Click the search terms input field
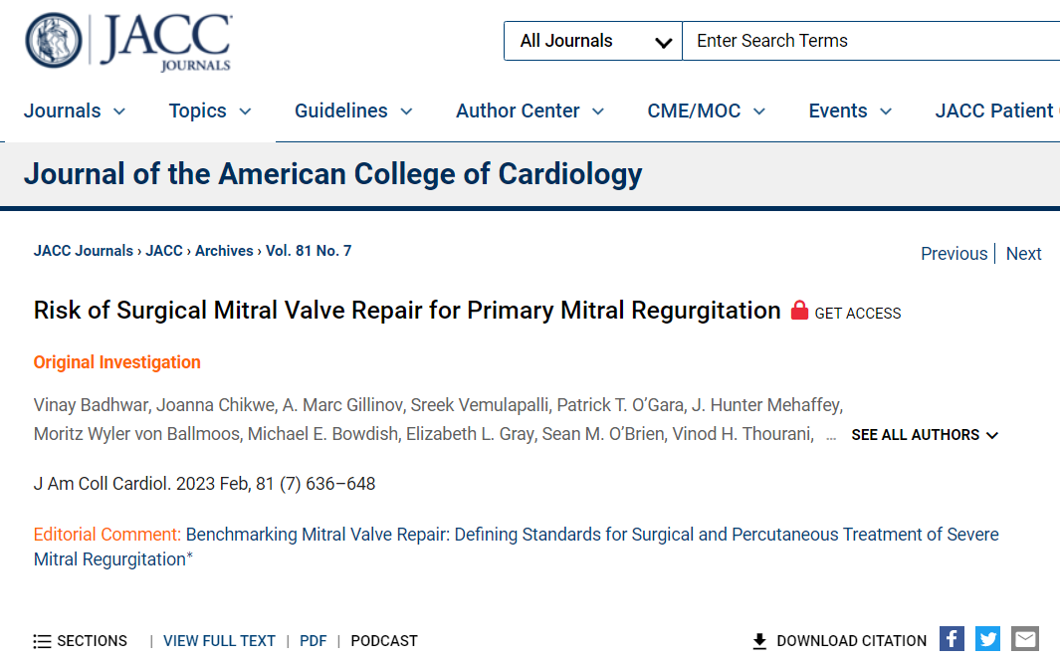The width and height of the screenshot is (1060, 664). point(871,41)
